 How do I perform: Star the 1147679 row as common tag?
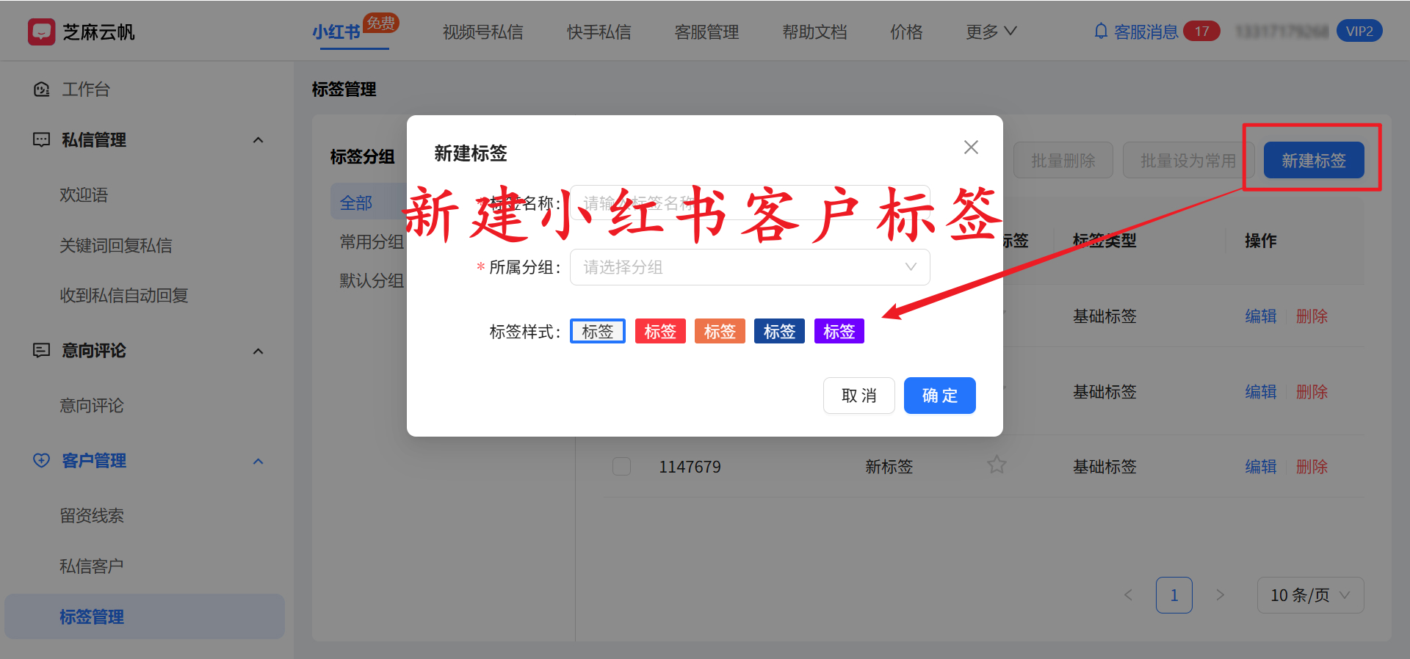pos(997,465)
